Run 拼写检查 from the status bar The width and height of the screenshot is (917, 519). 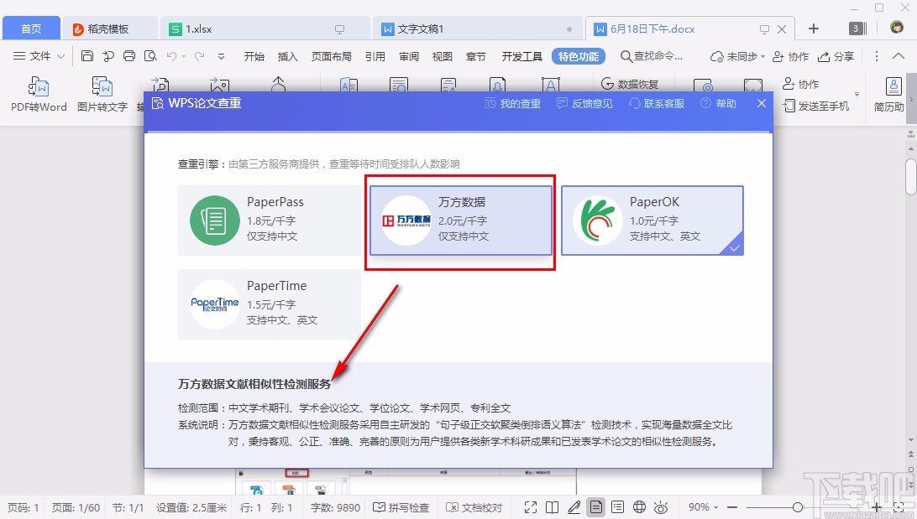pyautogui.click(x=401, y=507)
